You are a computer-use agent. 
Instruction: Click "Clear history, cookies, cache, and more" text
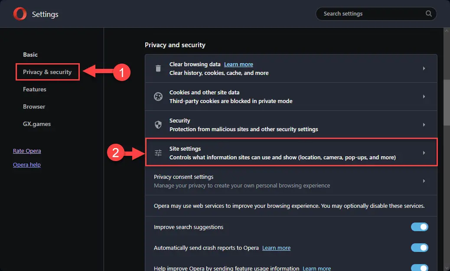click(219, 73)
